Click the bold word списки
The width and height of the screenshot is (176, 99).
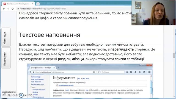pyautogui.click(x=120, y=59)
